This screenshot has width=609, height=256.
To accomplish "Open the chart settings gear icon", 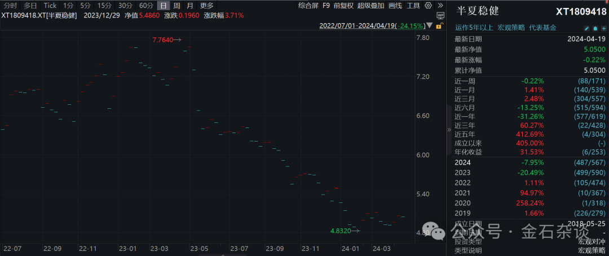I will (x=429, y=6).
